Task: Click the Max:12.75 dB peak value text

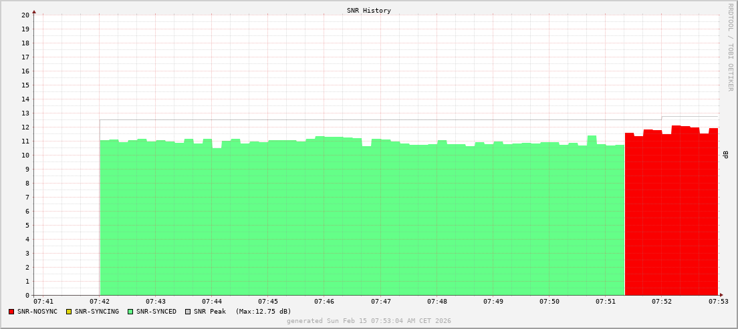Action: (263, 312)
